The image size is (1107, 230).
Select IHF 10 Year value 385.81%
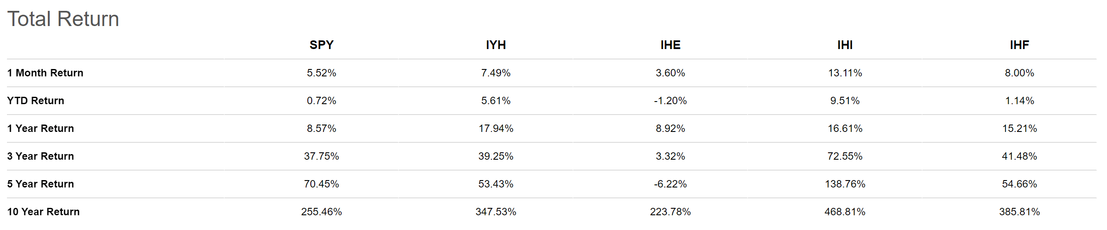coord(1020,212)
